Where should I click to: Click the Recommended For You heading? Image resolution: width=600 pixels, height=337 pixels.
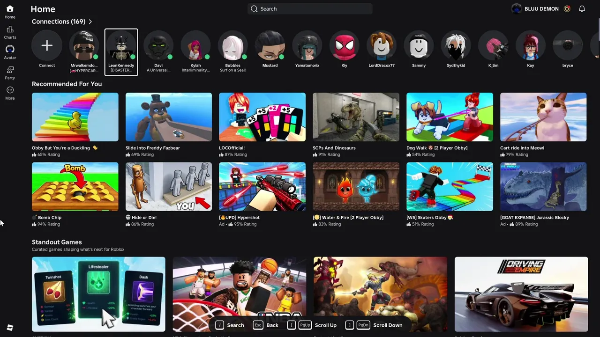(67, 84)
